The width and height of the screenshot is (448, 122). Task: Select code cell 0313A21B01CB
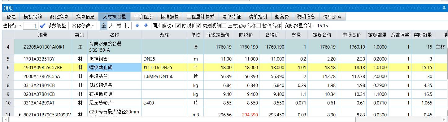click(43, 86)
